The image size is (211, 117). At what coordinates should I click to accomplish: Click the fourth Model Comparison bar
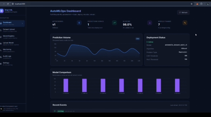click(x=121, y=85)
